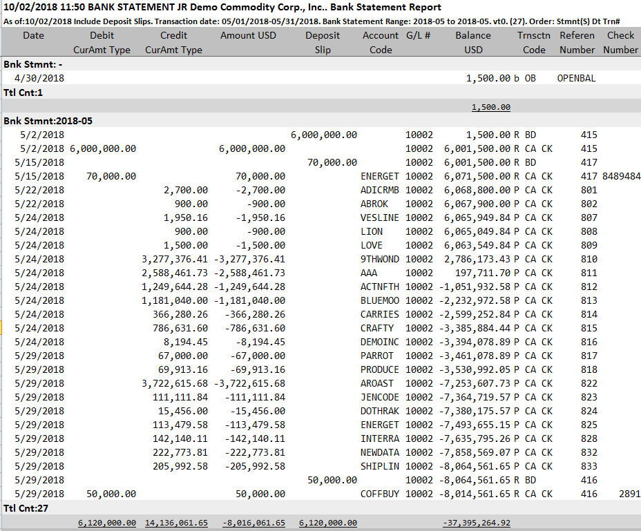Click the DEMOINC account code
Image resolution: width=641 pixels, height=531 pixels.
(x=379, y=342)
